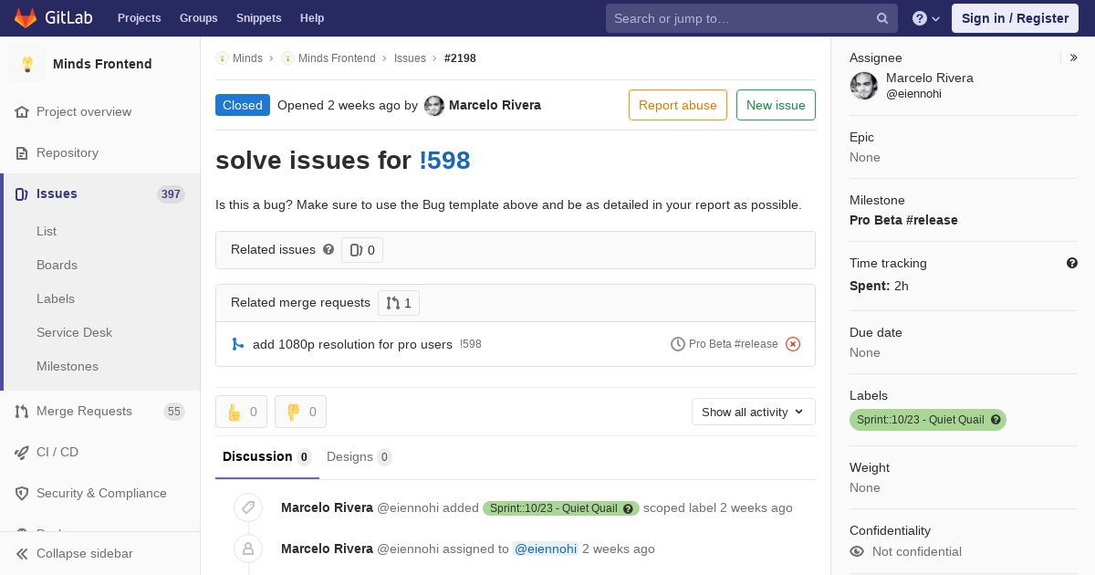Click Marcelo Rivera's avatar in Assignee section
Screen dimensions: 1095x575
pos(864,86)
